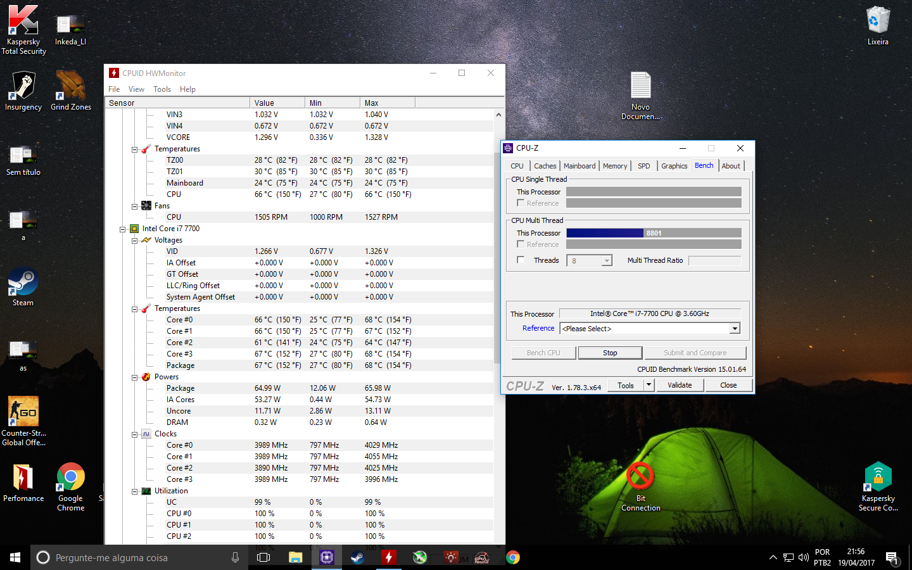The image size is (912, 570).
Task: Open the Novo Documento text file
Action: click(640, 96)
